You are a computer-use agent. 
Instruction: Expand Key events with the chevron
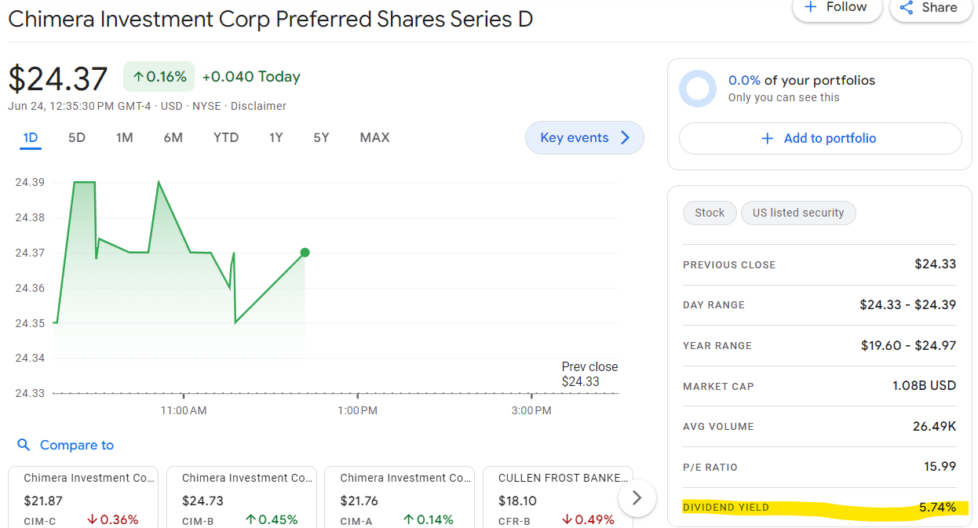[x=626, y=138]
